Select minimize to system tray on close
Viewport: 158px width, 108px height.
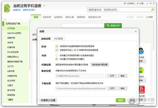[x=57, y=55]
